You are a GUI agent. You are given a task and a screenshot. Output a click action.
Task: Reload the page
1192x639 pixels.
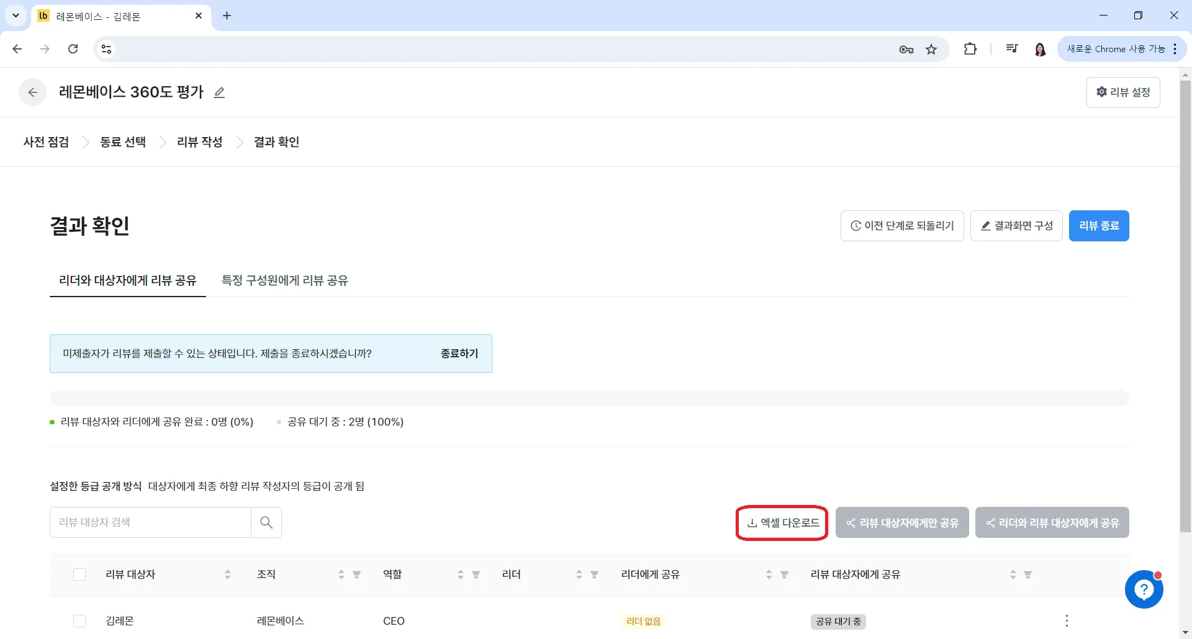[73, 49]
